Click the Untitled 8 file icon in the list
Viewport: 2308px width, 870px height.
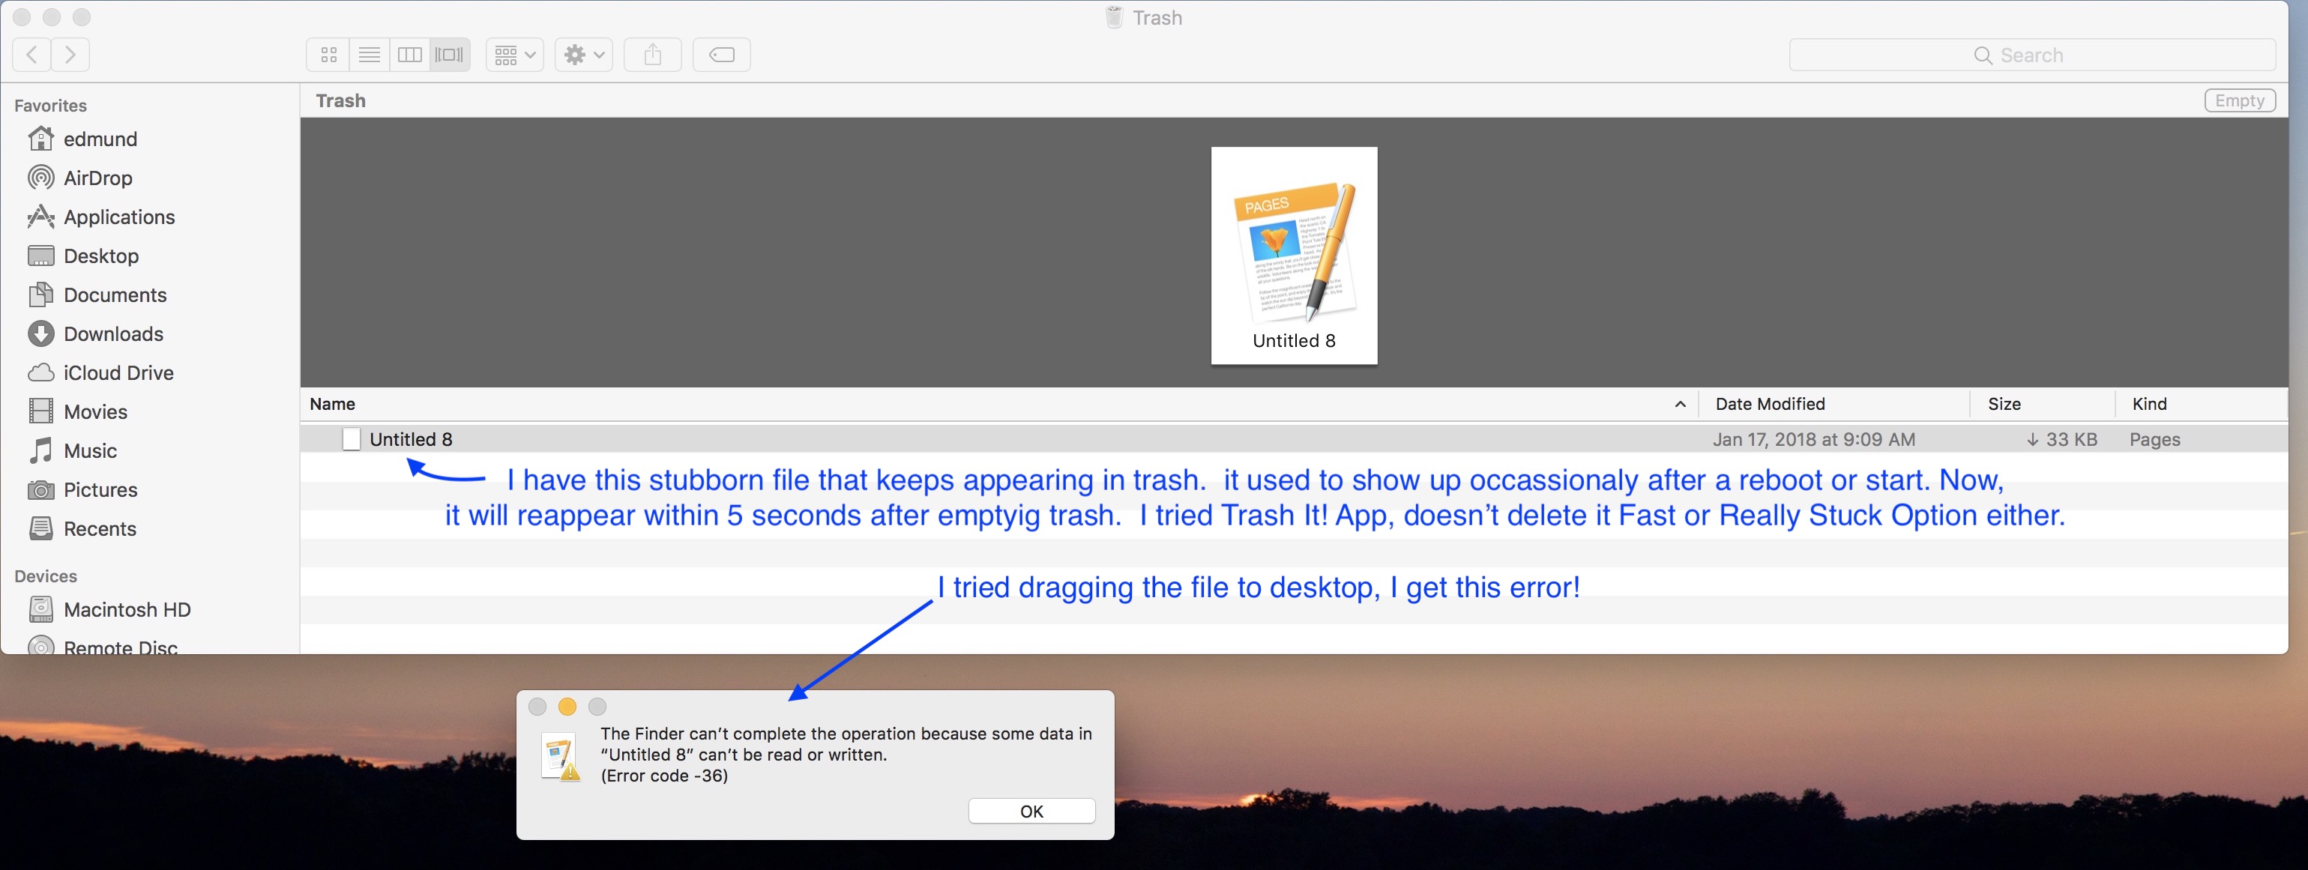coord(352,439)
